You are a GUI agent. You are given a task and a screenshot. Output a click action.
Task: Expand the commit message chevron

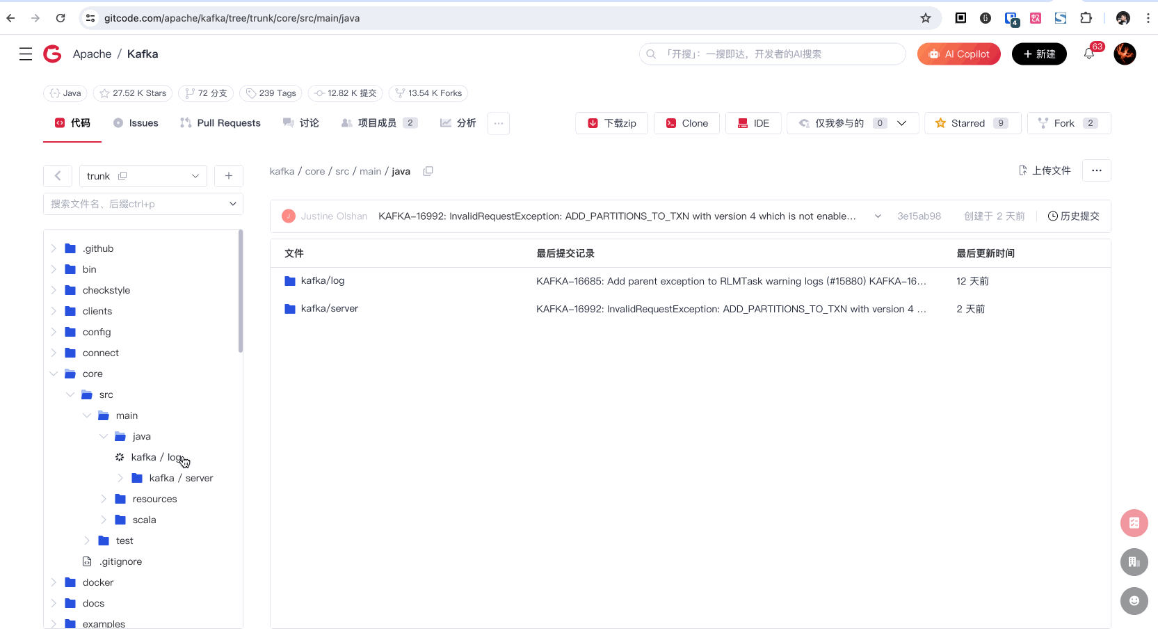[x=878, y=216]
